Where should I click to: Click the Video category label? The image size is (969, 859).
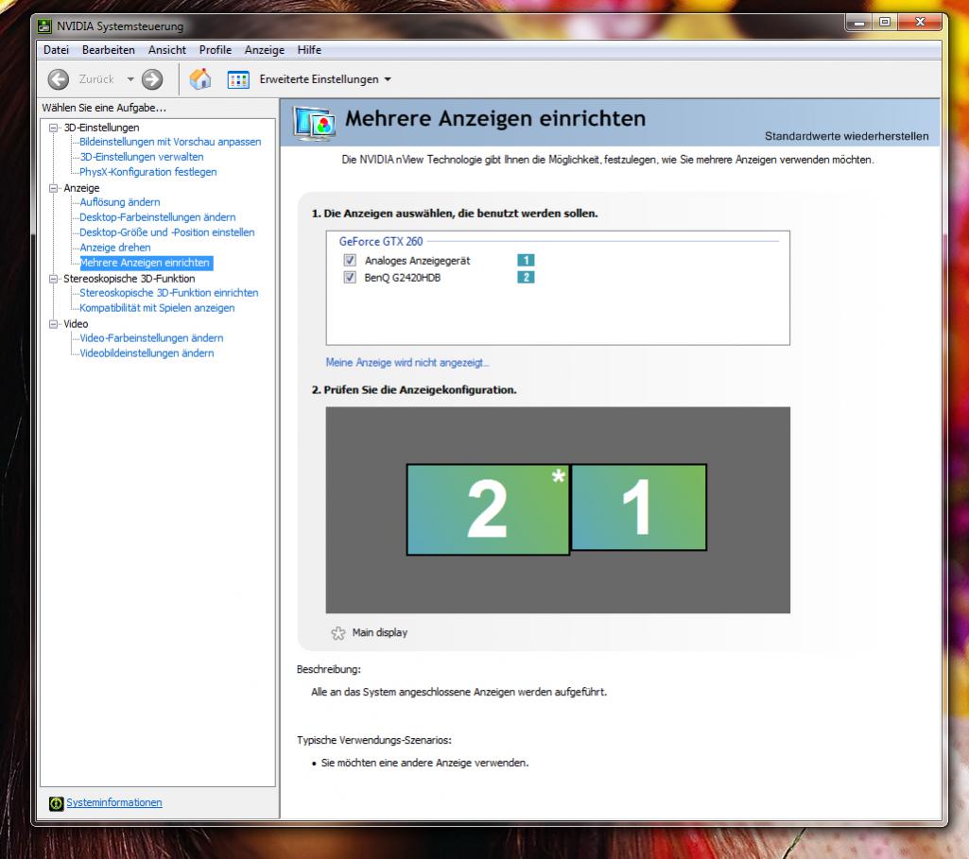tap(76, 324)
